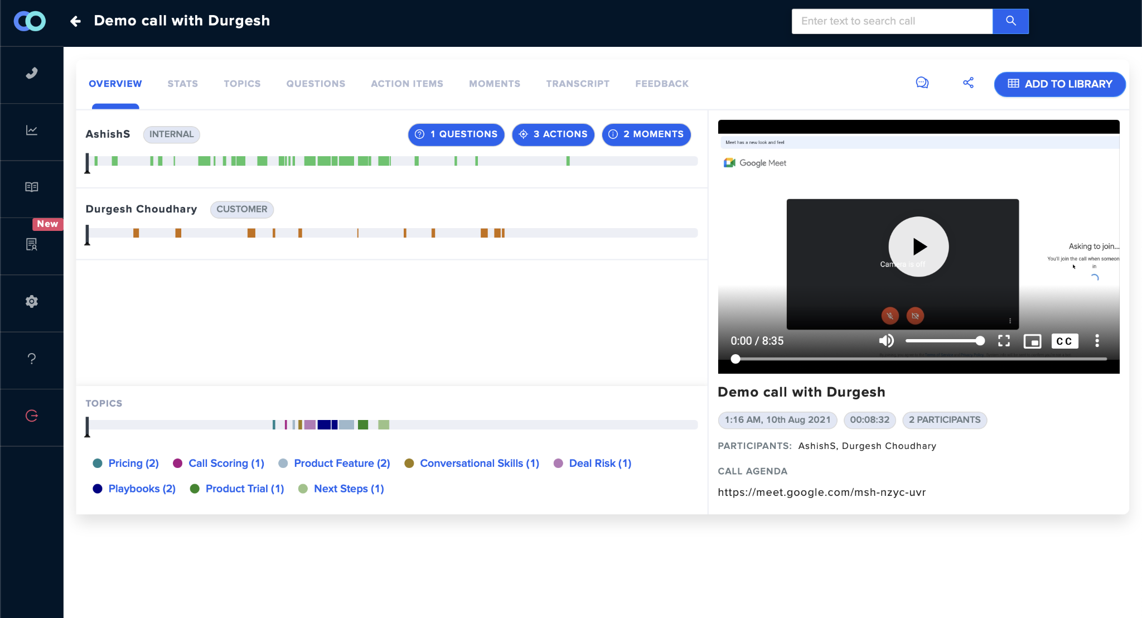
Task: Click the blue search magnifier button
Action: (x=1010, y=21)
